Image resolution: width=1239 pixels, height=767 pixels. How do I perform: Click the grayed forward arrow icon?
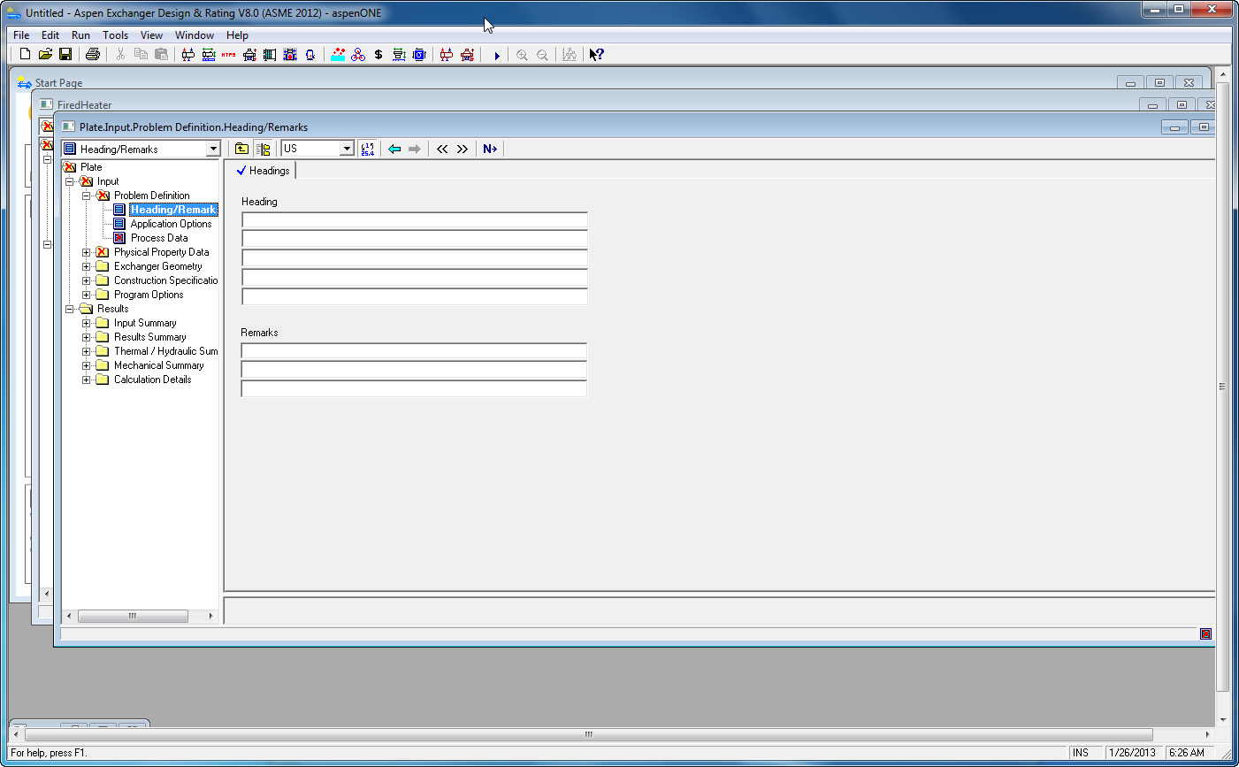pyautogui.click(x=414, y=149)
